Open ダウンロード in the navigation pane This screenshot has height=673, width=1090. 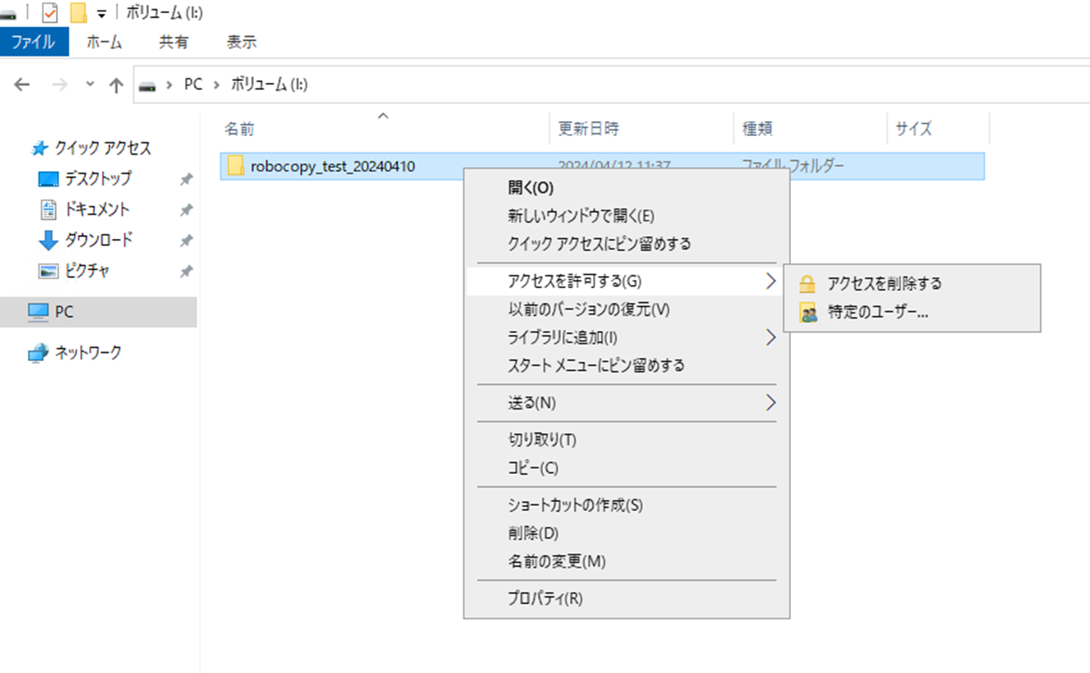[x=99, y=241]
